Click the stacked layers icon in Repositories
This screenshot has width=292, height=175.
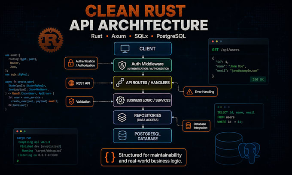[122, 117]
